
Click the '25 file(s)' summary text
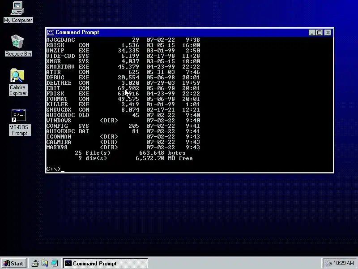coord(93,153)
